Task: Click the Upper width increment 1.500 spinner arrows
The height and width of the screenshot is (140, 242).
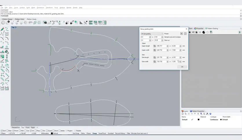Action: (180, 50)
